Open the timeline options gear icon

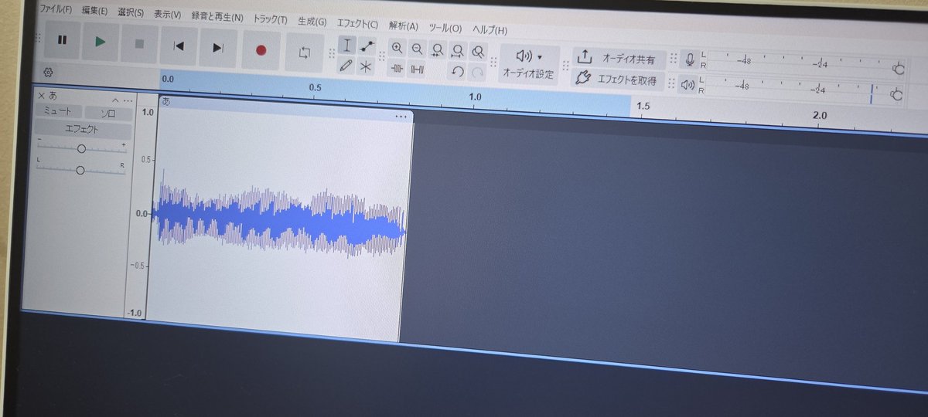(x=48, y=72)
